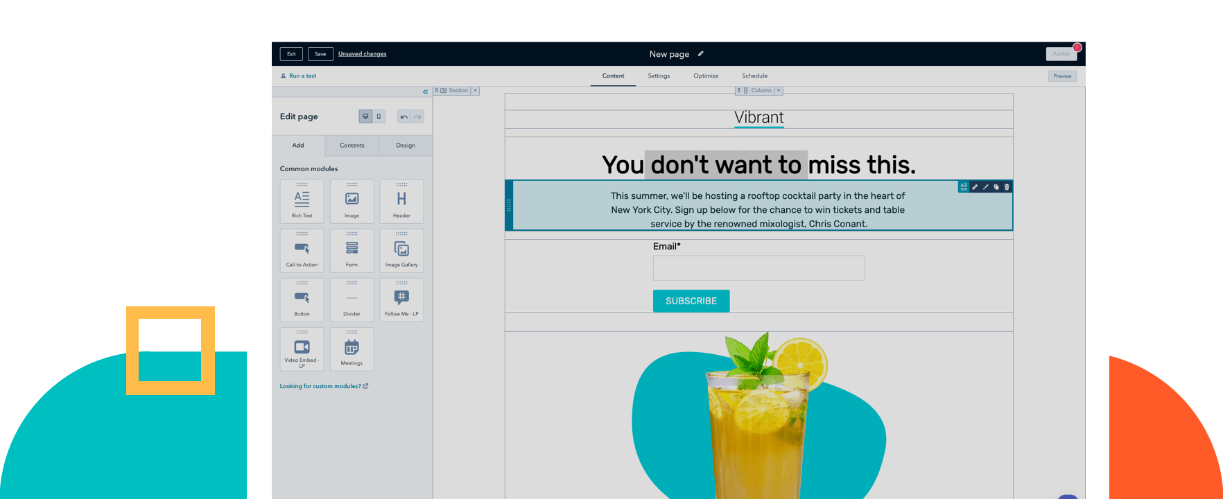Add a Button module
Screen dimensions: 1223x499
coord(302,300)
